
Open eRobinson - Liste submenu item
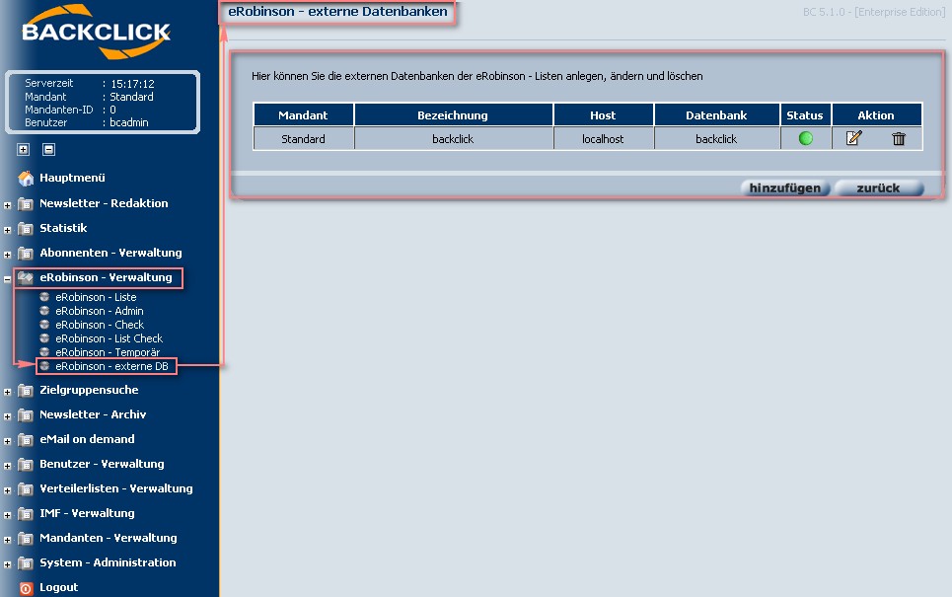(x=96, y=297)
